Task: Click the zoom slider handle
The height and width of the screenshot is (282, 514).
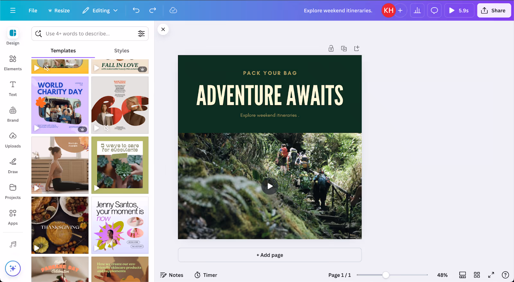Action: 386,275
